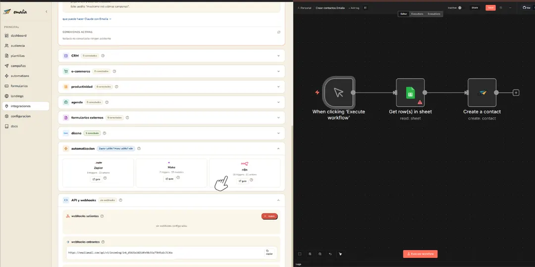Select the 'When clicking Execute workflow' trigger node
The height and width of the screenshot is (267, 535).
(338, 92)
